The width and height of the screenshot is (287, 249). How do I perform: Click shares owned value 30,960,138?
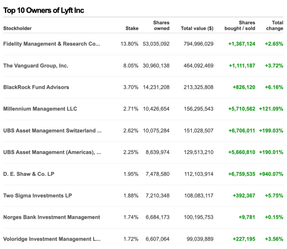point(156,66)
